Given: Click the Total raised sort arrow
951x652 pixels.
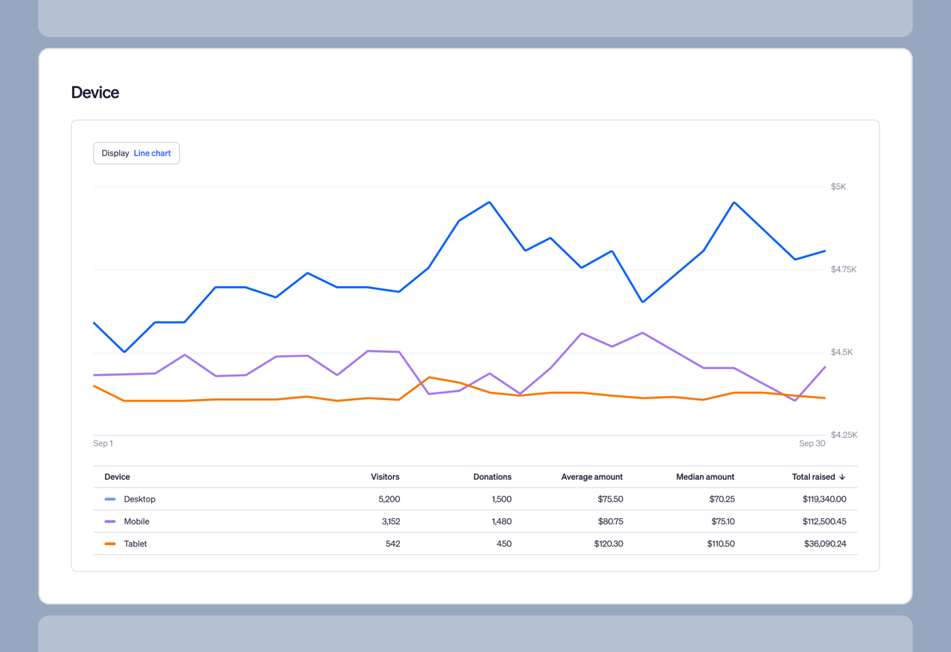Looking at the screenshot, I should coord(843,477).
